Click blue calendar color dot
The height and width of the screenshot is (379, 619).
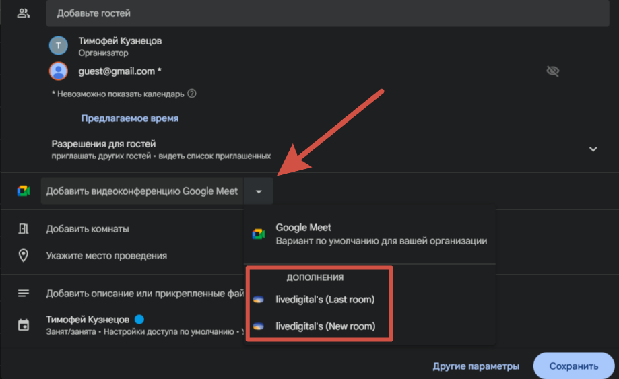pyautogui.click(x=139, y=320)
